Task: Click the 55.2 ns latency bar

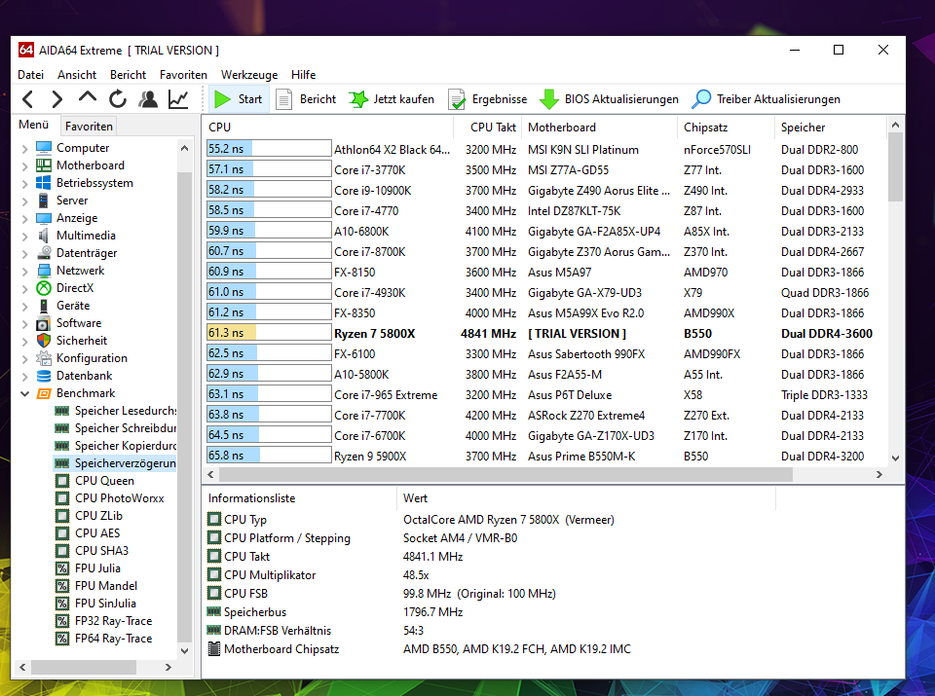Action: tap(269, 148)
